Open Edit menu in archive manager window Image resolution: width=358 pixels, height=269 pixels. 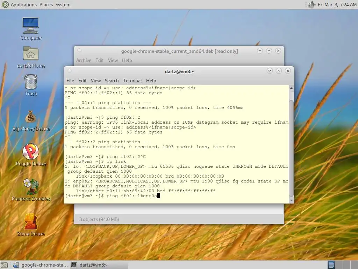point(99,60)
